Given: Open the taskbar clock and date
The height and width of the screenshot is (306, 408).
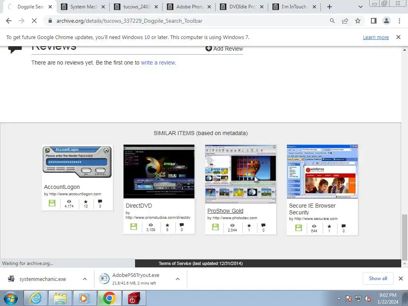Looking at the screenshot, I should [388, 298].
